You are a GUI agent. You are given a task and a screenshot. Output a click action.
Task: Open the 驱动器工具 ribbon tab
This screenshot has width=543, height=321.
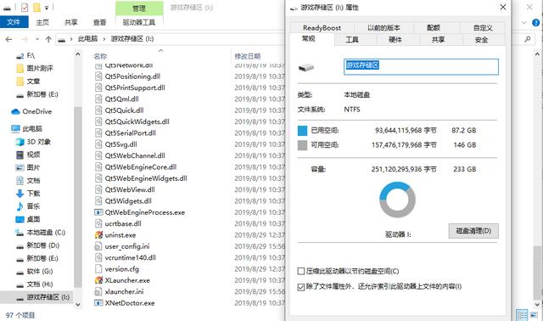[139, 22]
